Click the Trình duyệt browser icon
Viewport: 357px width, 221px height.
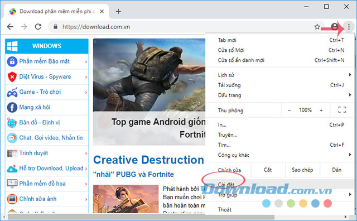pyautogui.click(x=12, y=153)
